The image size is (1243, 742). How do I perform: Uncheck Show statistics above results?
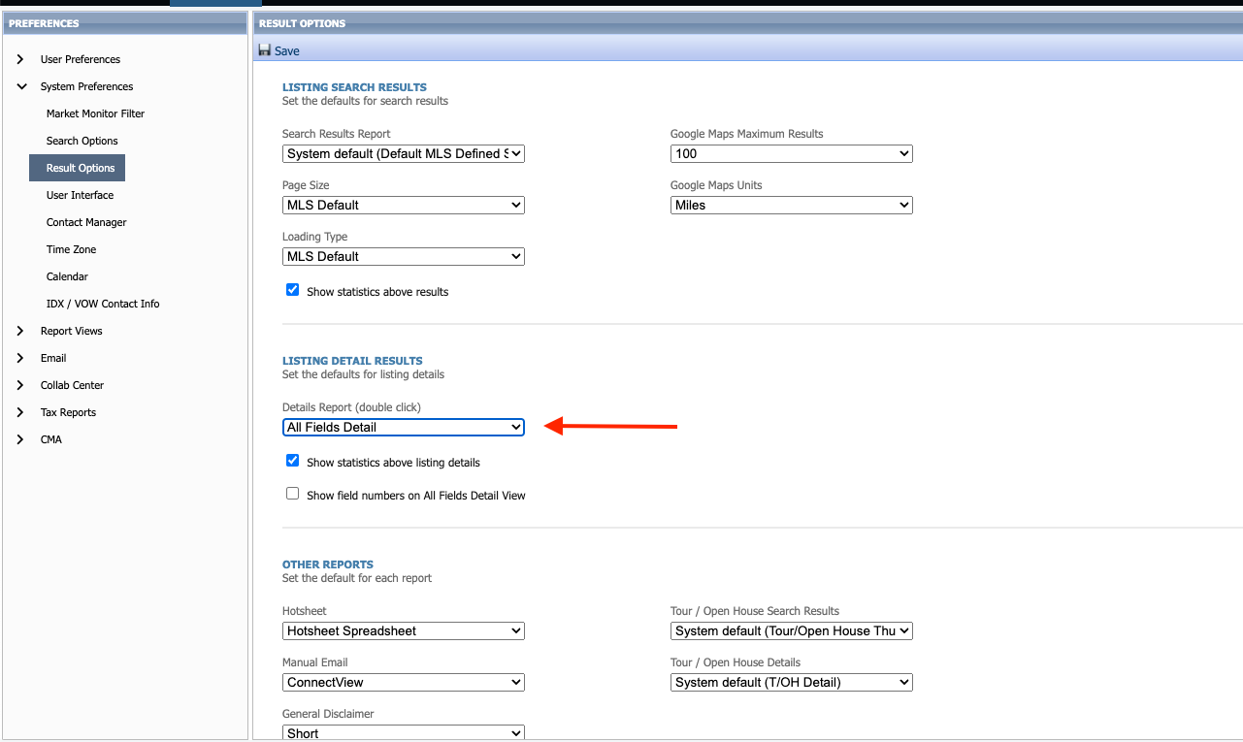pos(292,290)
